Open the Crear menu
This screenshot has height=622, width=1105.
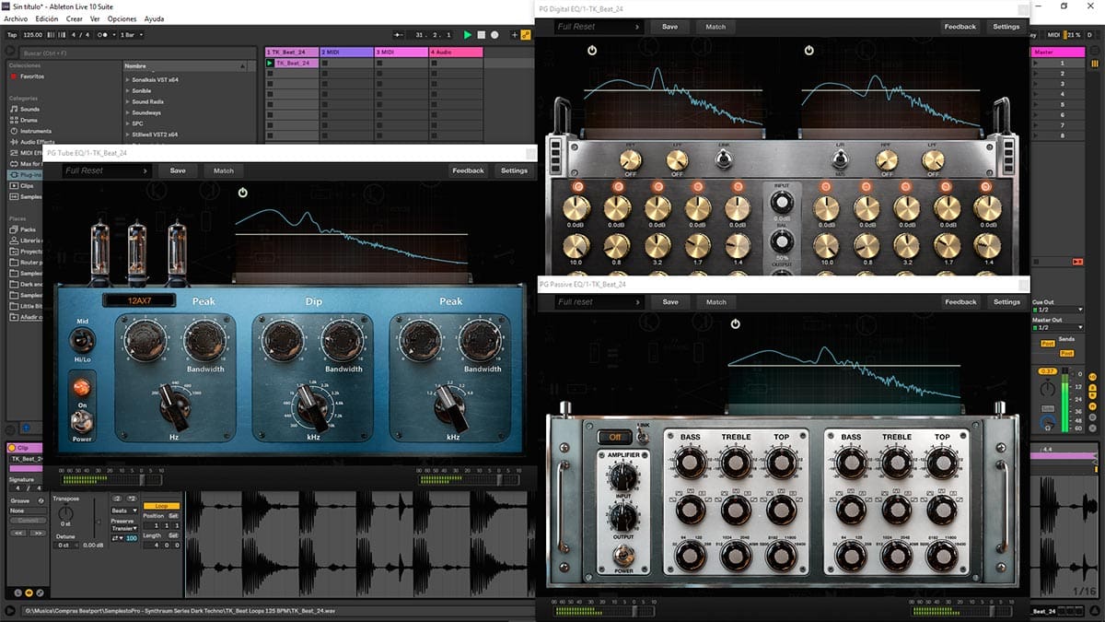(75, 18)
